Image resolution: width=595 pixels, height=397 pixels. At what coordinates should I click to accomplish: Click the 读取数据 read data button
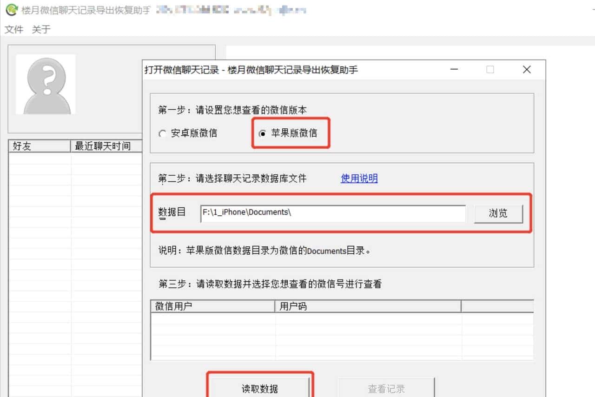pos(259,390)
